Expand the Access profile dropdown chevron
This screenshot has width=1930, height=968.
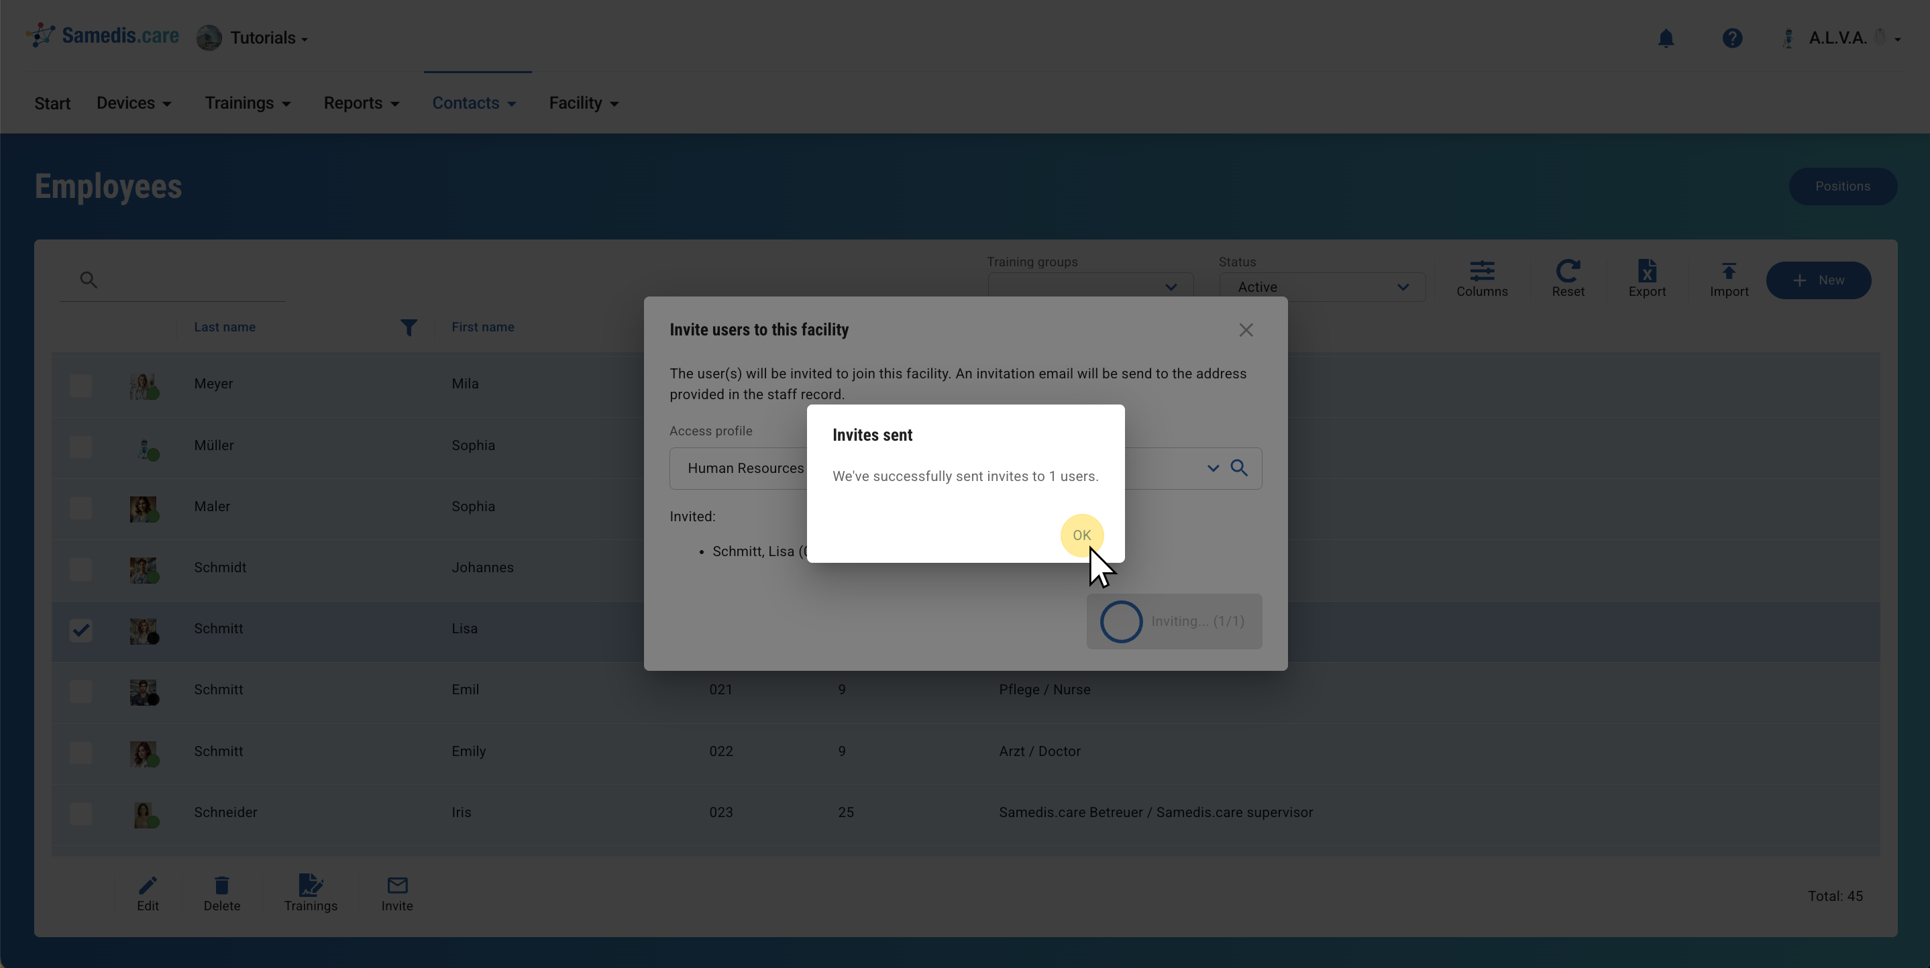pyautogui.click(x=1212, y=468)
